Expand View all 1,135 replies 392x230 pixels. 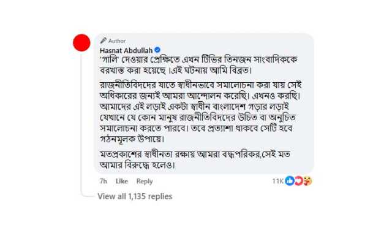point(135,196)
